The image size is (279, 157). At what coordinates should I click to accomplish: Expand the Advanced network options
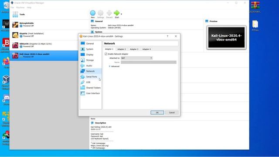pyautogui.click(x=114, y=66)
